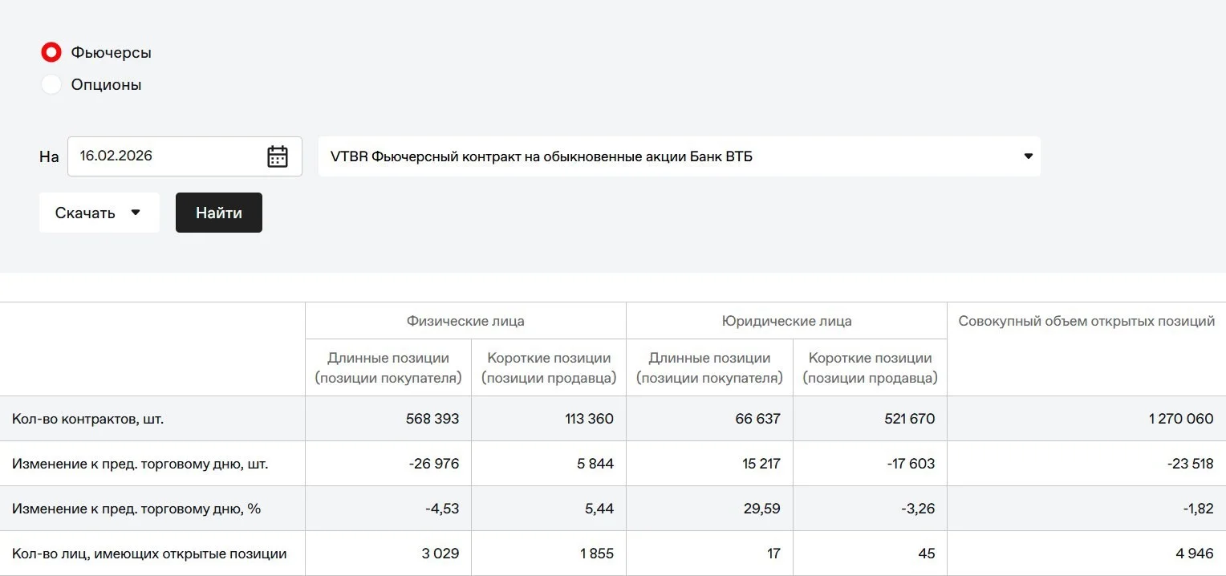Click legal entities short positions value 521 670
This screenshot has width=1226, height=576.
click(908, 419)
